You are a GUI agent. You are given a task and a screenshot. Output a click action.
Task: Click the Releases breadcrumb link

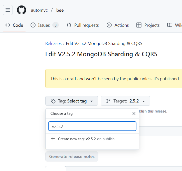point(53,43)
